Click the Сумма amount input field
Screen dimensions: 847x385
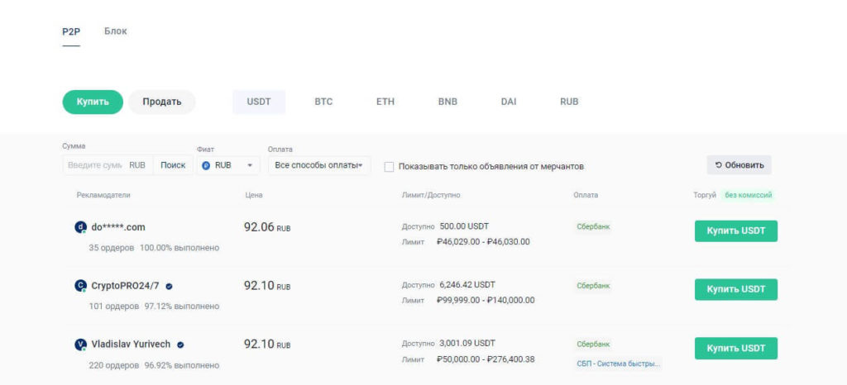[x=95, y=165]
